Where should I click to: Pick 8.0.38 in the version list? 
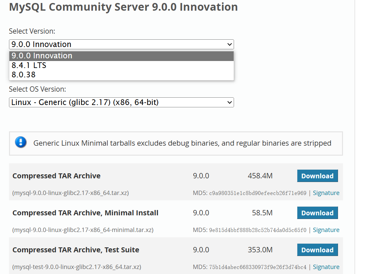pyautogui.click(x=24, y=75)
